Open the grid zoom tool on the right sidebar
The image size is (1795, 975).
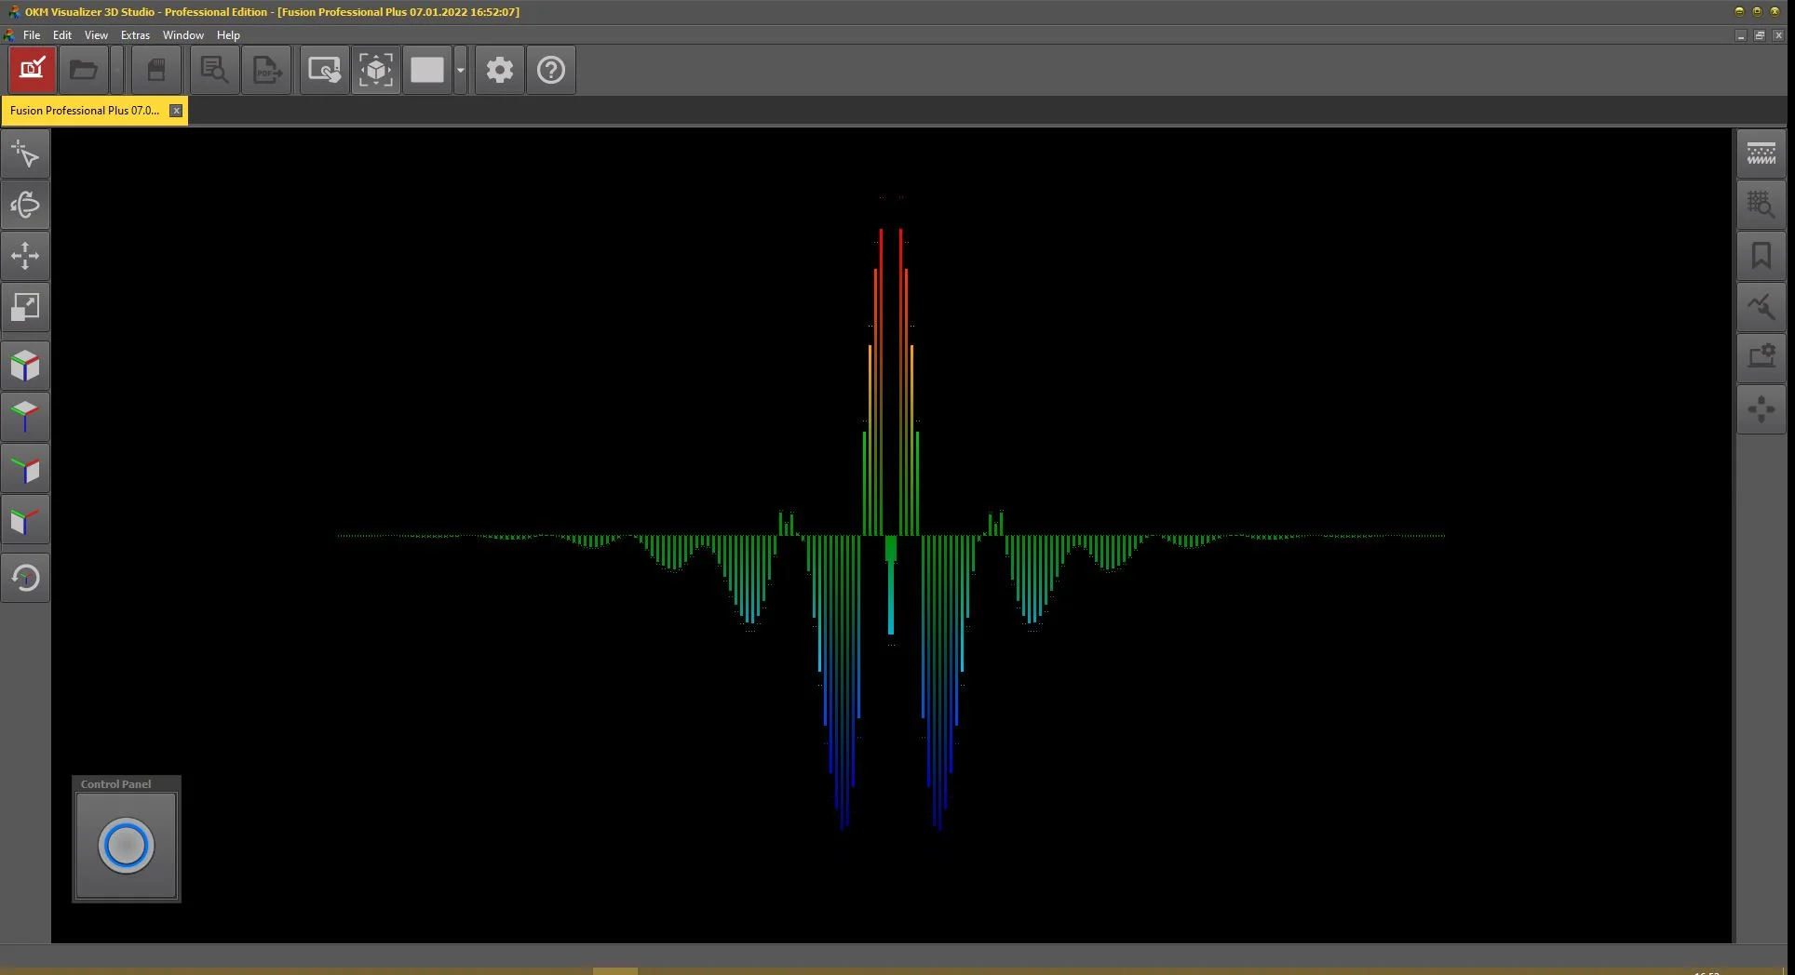tap(1761, 205)
